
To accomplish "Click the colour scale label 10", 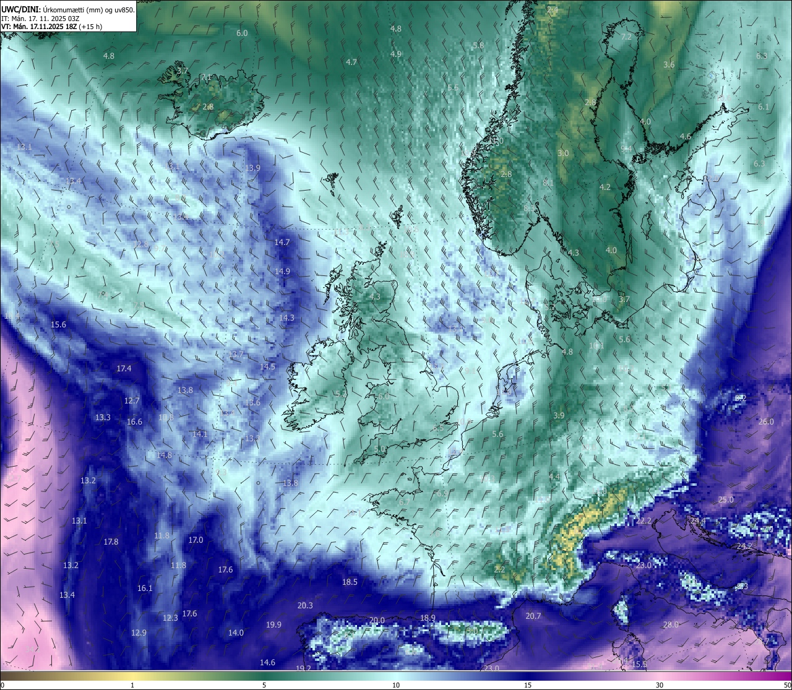I will [395, 684].
